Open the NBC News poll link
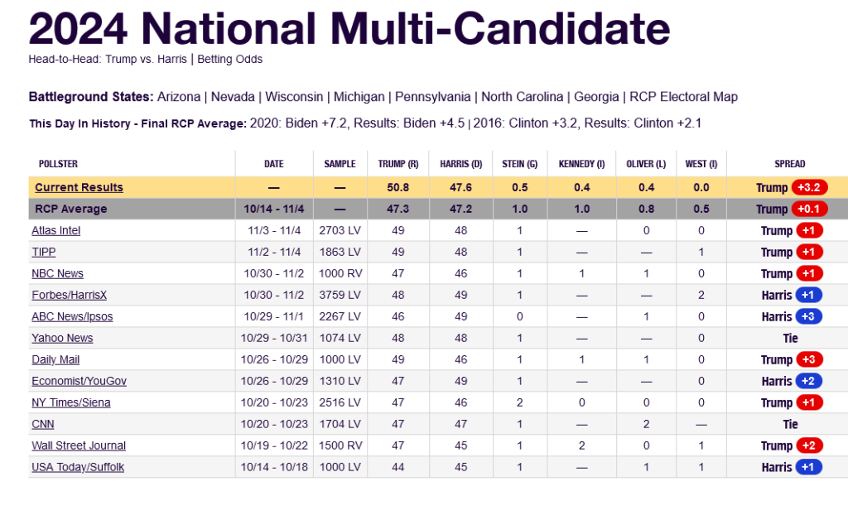 [57, 273]
